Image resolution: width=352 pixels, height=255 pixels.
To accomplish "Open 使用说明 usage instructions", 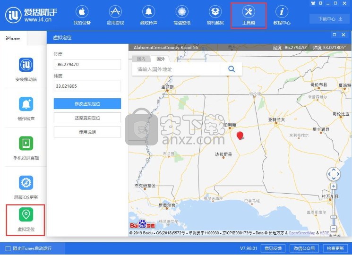I will pos(87,132).
